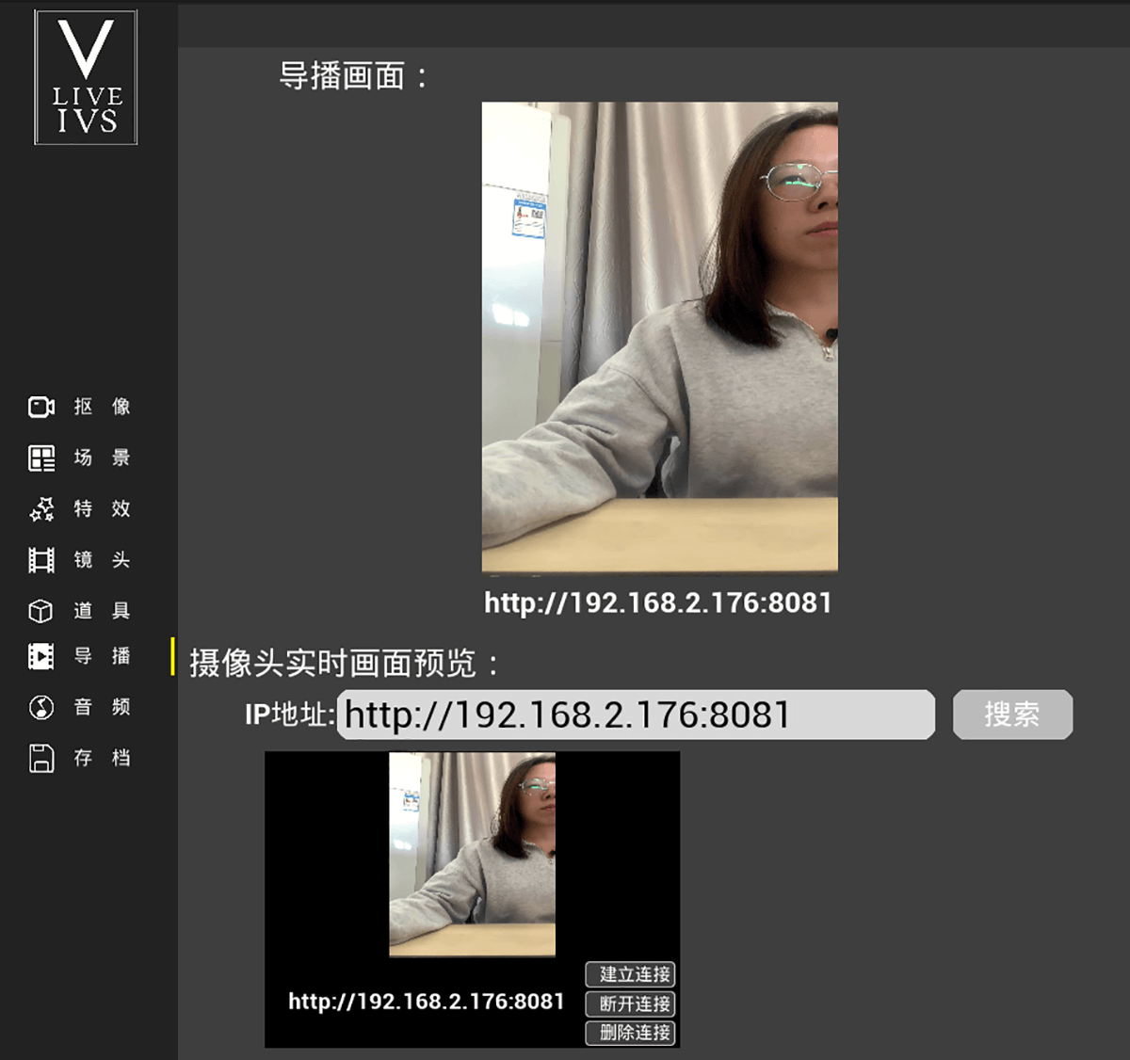Click the grid layout icon beside 场景
This screenshot has width=1130, height=1060.
tap(41, 458)
